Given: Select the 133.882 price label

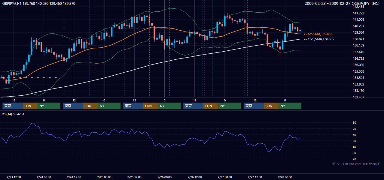Looking at the screenshot, I should (358, 84).
